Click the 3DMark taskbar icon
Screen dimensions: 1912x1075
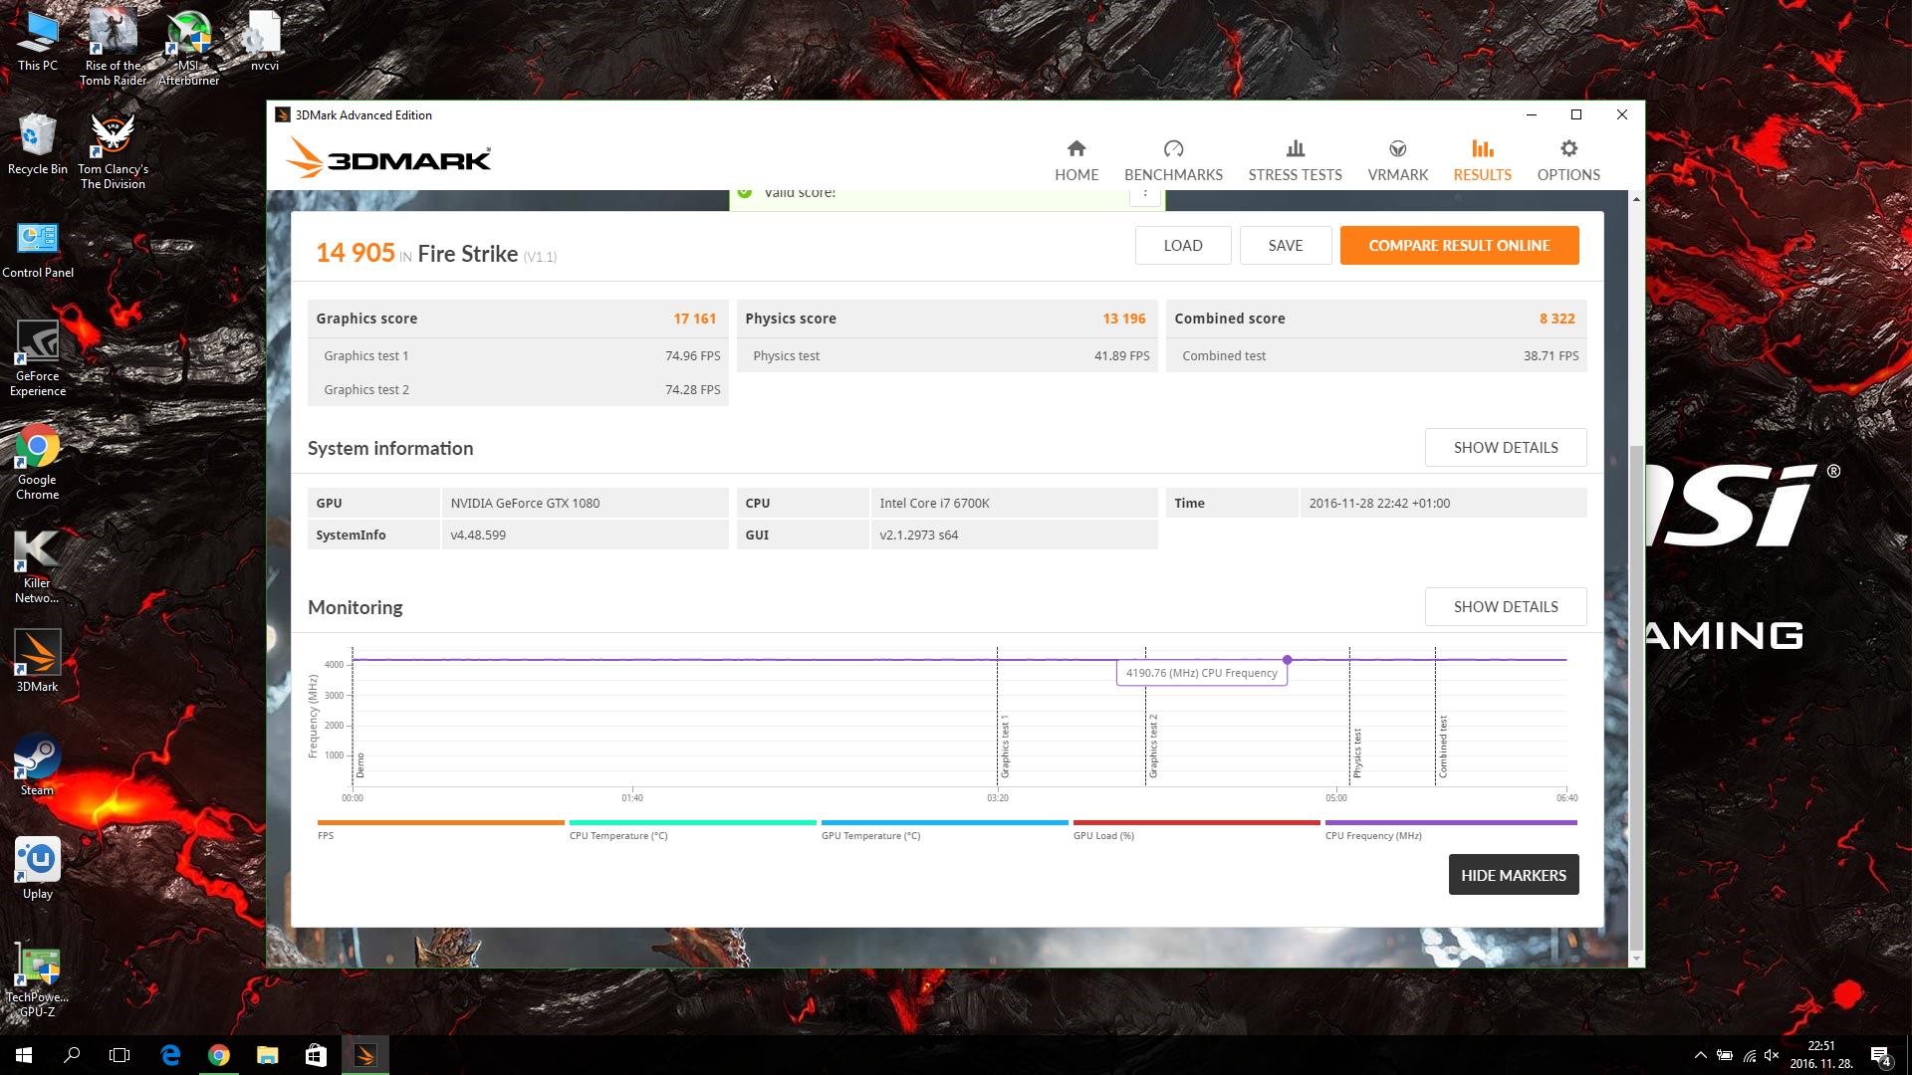pos(364,1055)
